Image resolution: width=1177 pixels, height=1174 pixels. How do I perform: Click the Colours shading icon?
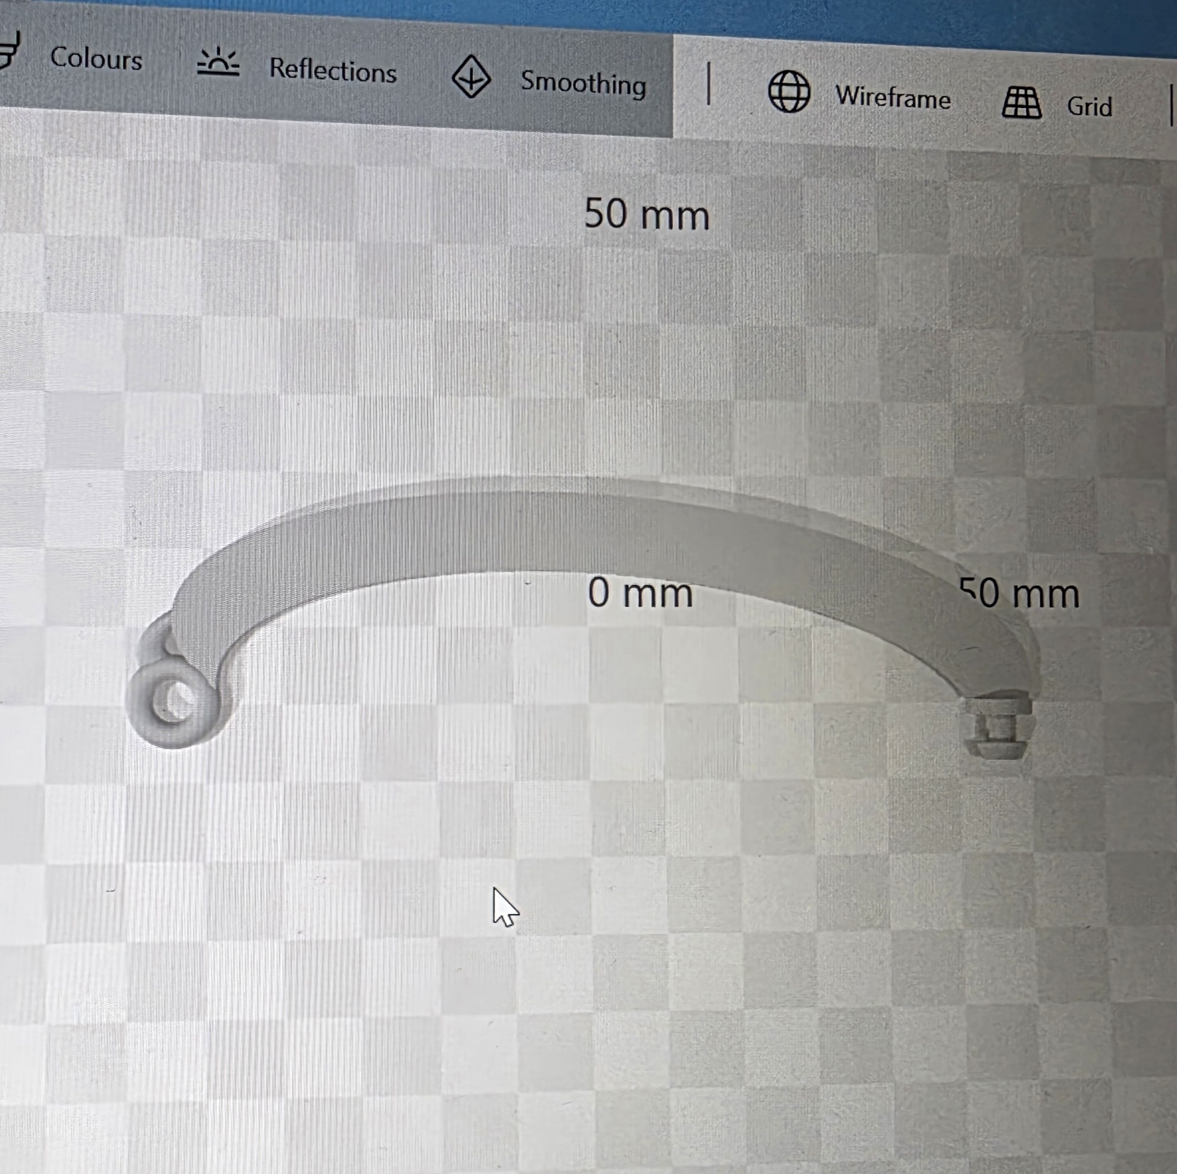(x=9, y=51)
